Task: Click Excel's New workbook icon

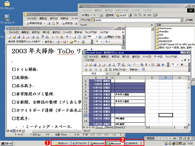Action: point(86,65)
